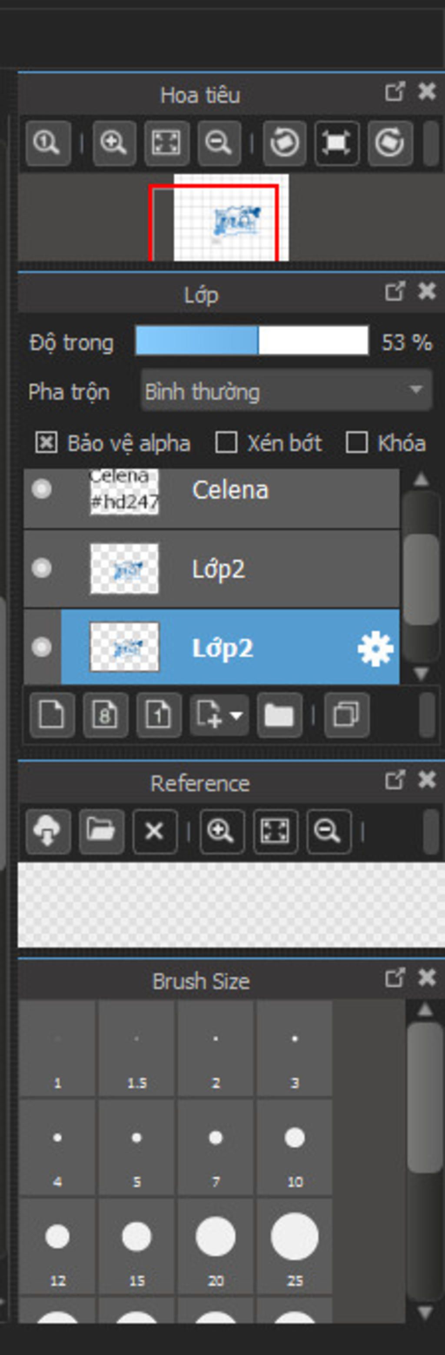Rotate canvas left in navigator panel
This screenshot has width=445, height=1355.
coord(285,143)
